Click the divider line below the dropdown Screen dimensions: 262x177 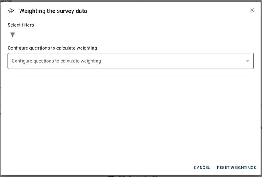click(x=130, y=76)
